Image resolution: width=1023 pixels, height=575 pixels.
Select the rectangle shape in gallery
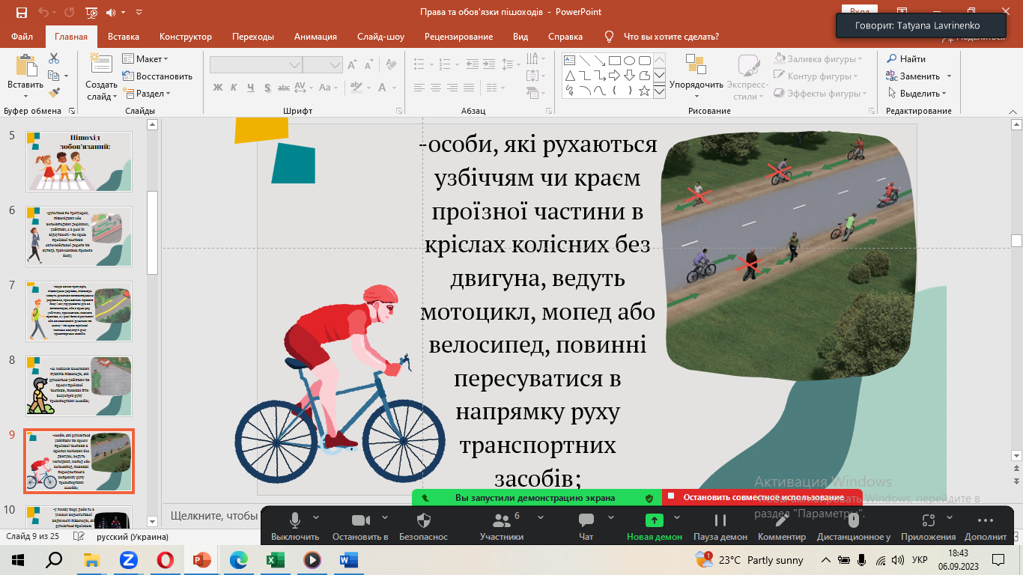[614, 61]
